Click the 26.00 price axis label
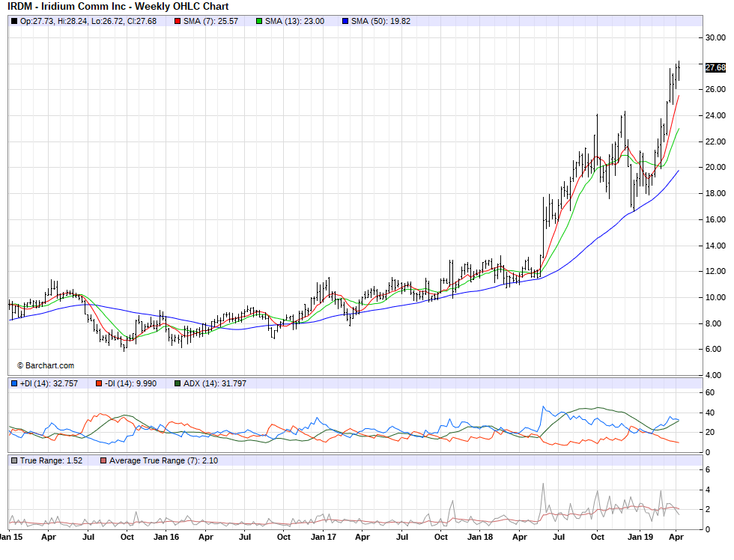The height and width of the screenshot is (560, 734). [715, 89]
